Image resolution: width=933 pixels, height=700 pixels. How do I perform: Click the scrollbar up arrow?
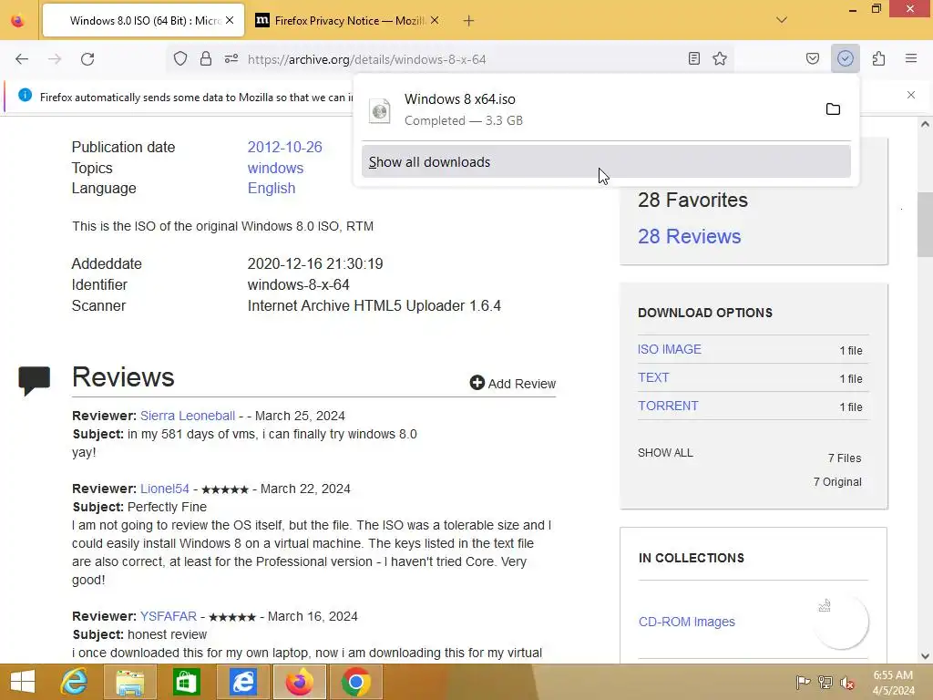coord(925,124)
